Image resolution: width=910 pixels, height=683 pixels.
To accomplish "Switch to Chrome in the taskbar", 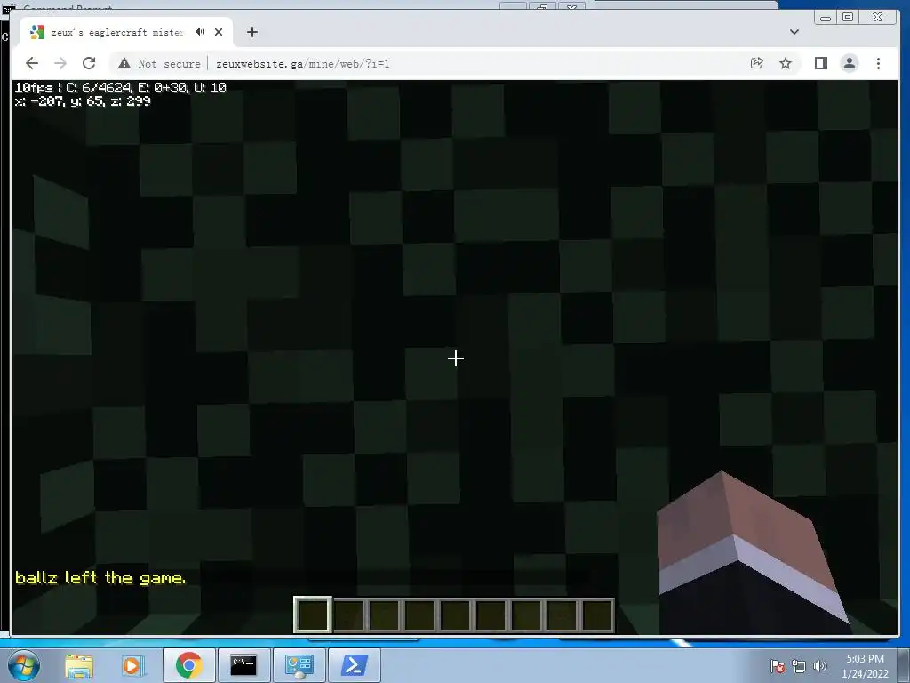I will click(188, 665).
